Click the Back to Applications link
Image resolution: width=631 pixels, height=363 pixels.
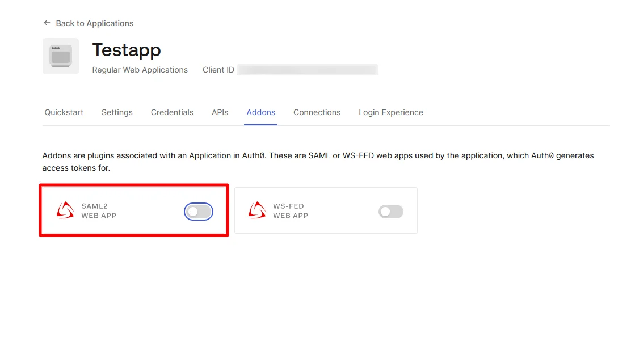click(94, 23)
